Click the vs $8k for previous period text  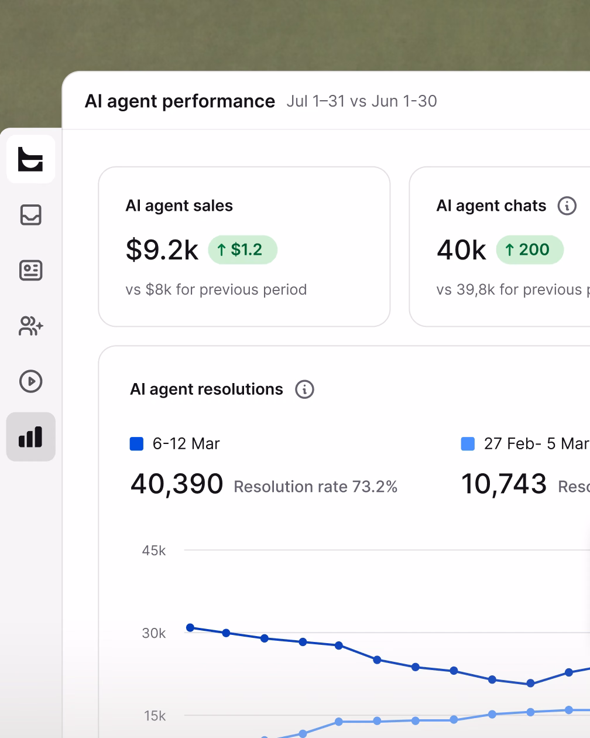click(x=216, y=289)
